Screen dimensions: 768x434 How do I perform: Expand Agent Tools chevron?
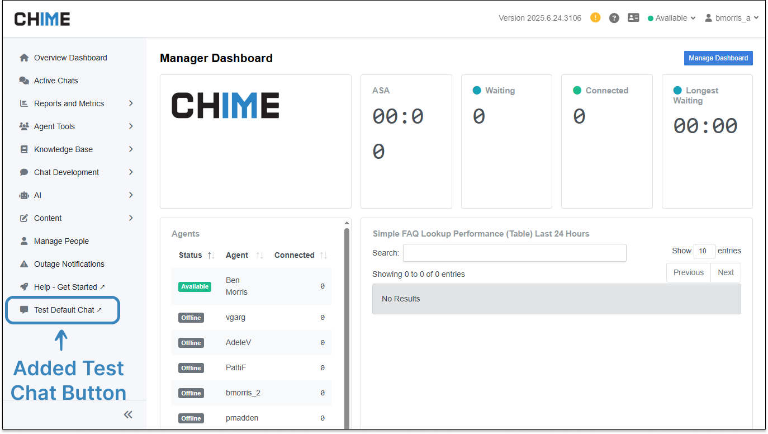pos(131,126)
